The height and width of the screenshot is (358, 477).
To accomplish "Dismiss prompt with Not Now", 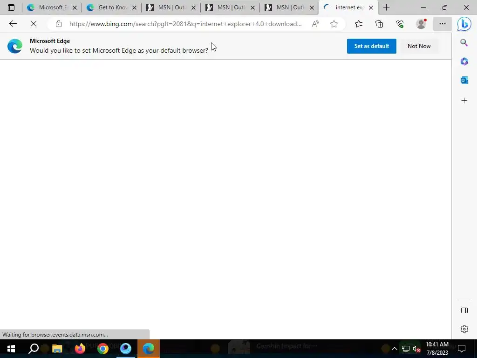I will [419, 46].
